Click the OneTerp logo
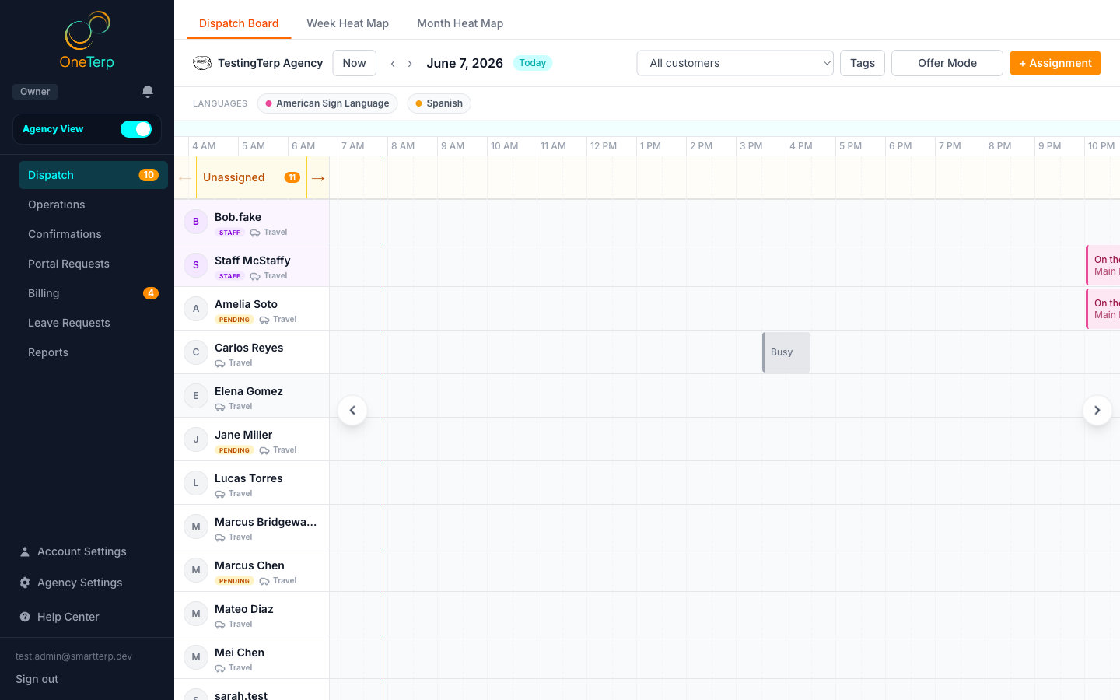Image resolution: width=1120 pixels, height=700 pixels. click(87, 40)
